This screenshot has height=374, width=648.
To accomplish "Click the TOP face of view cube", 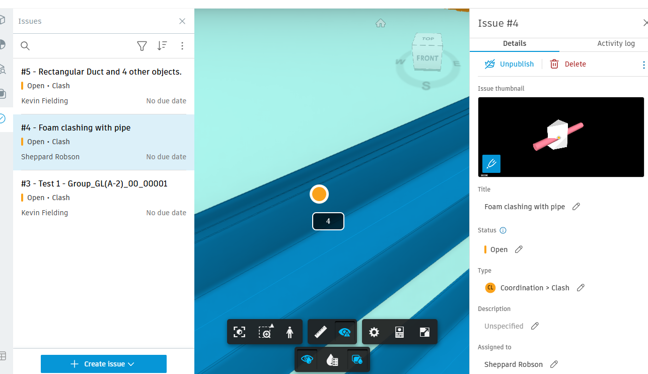I will pyautogui.click(x=428, y=38).
